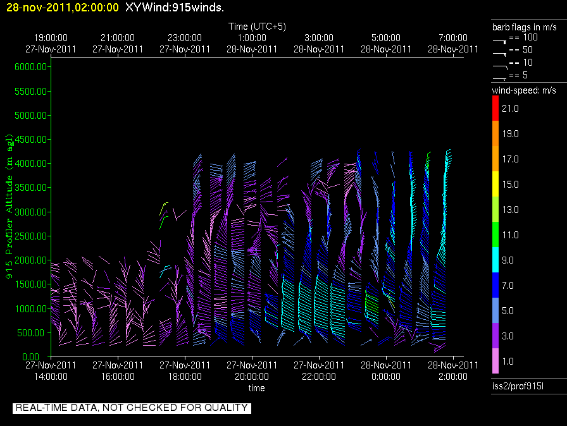
Task: Click the title 'XYWind:915winds.'
Action: [x=175, y=8]
